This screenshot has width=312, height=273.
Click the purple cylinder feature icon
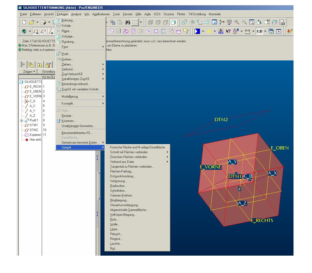pyautogui.click(x=133, y=31)
